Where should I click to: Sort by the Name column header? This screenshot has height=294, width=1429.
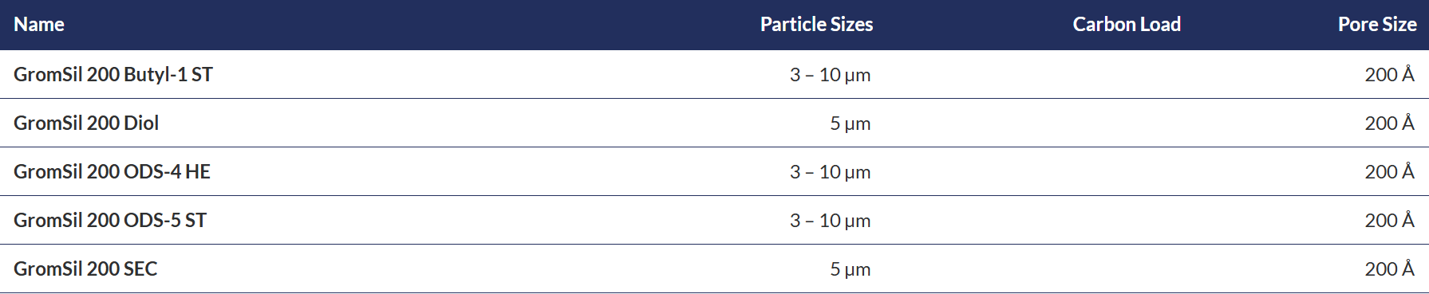point(39,25)
